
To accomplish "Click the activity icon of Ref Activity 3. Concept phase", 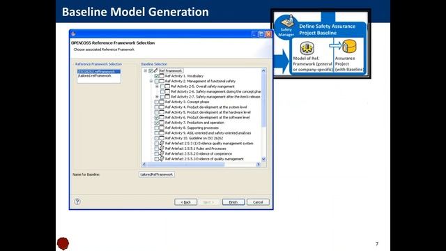I will [x=162, y=102].
